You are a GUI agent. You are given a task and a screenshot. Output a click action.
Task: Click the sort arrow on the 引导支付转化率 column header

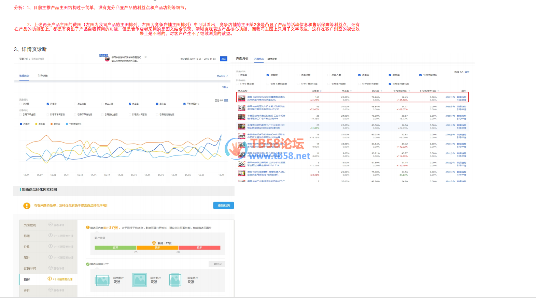pos(438,91)
